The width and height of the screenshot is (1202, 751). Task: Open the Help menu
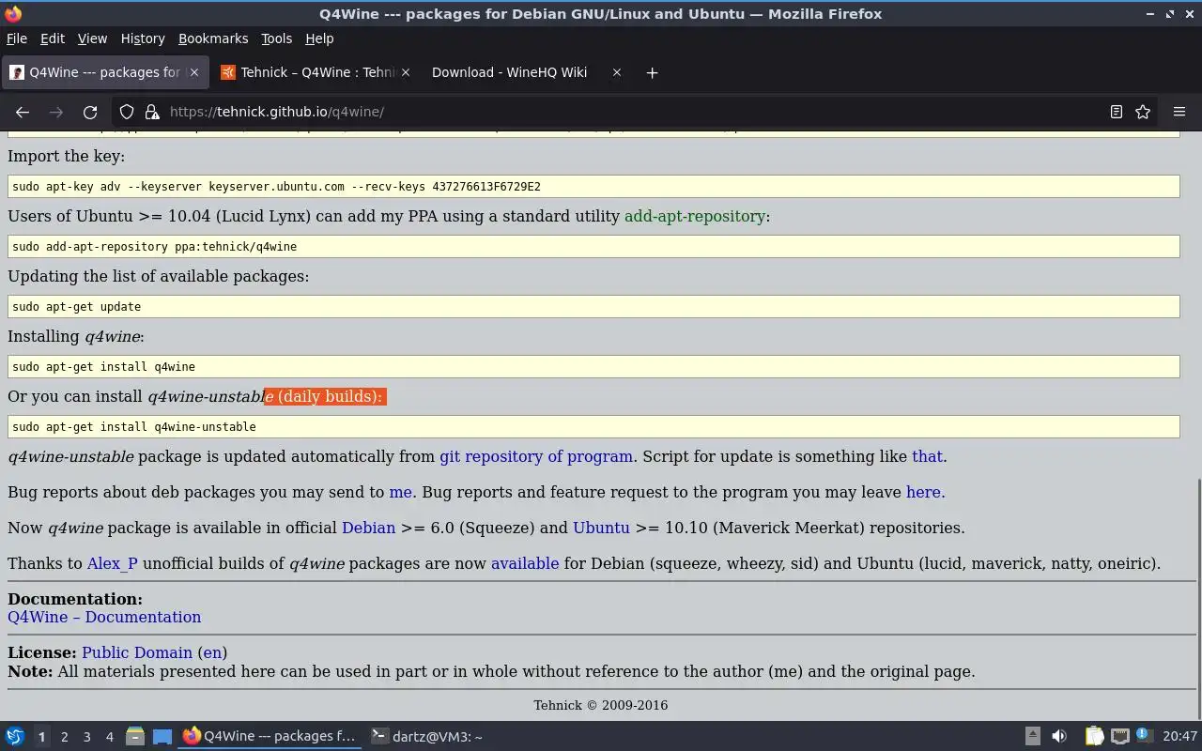click(319, 38)
